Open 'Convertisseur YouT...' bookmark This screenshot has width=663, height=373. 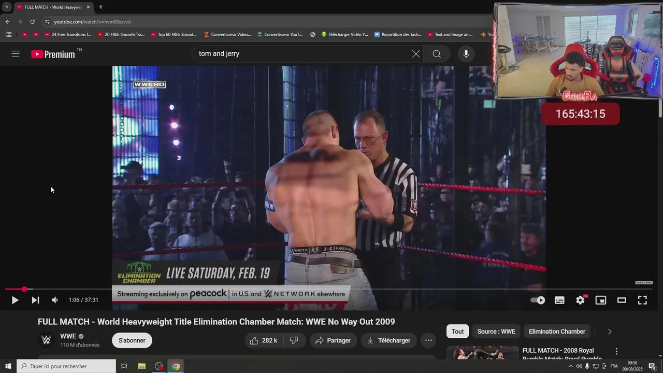(280, 35)
